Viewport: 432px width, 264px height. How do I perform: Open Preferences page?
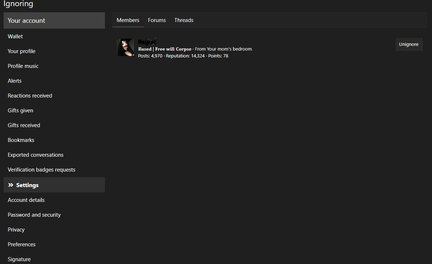(54, 245)
